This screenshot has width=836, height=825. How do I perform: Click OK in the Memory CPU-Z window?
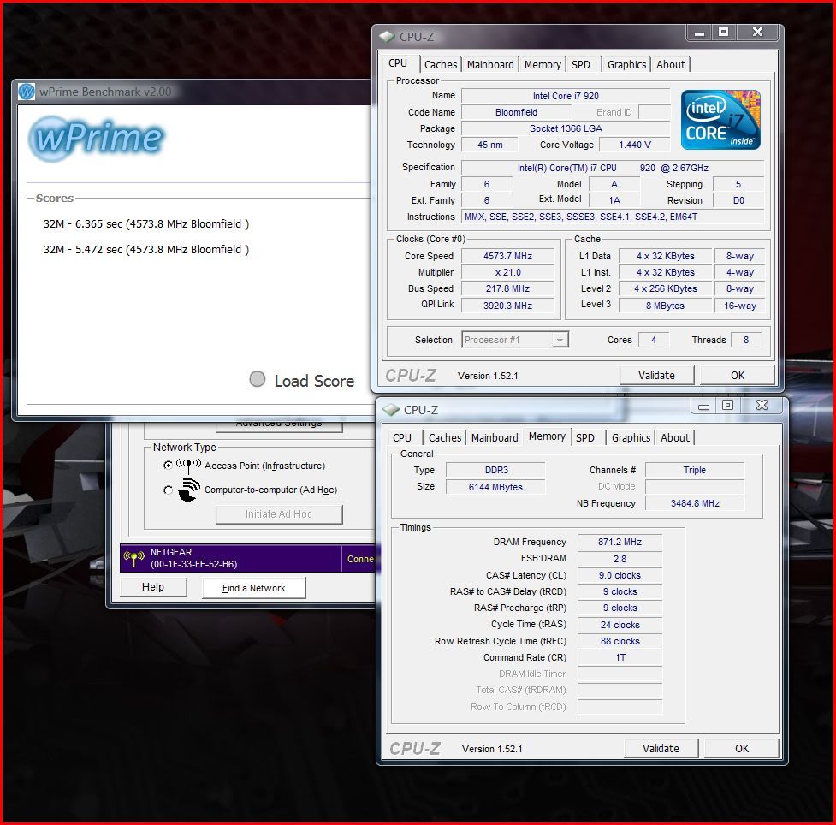click(741, 748)
